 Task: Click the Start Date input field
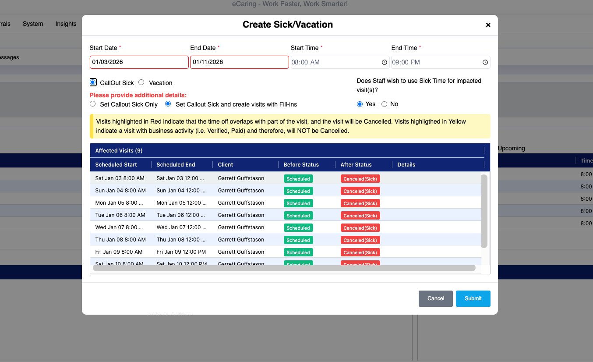(x=139, y=62)
